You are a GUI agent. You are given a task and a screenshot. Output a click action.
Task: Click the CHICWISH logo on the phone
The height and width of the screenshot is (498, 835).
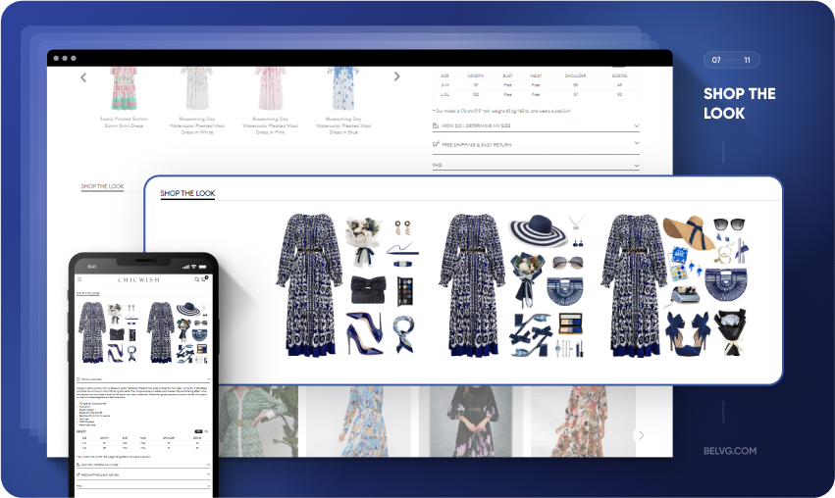point(138,279)
